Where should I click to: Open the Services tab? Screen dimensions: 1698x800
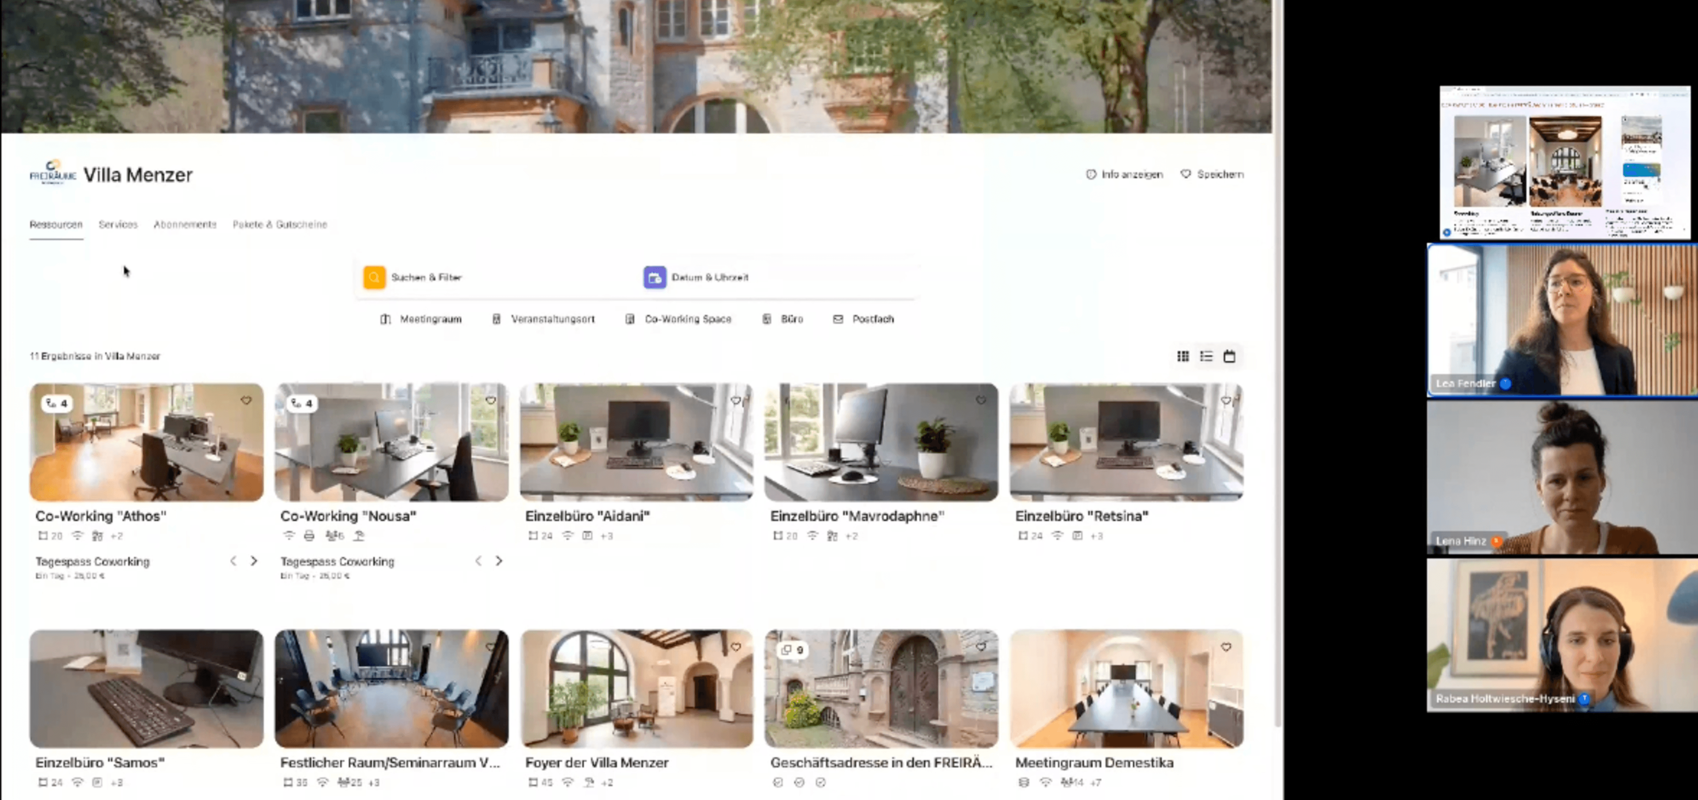click(x=118, y=225)
